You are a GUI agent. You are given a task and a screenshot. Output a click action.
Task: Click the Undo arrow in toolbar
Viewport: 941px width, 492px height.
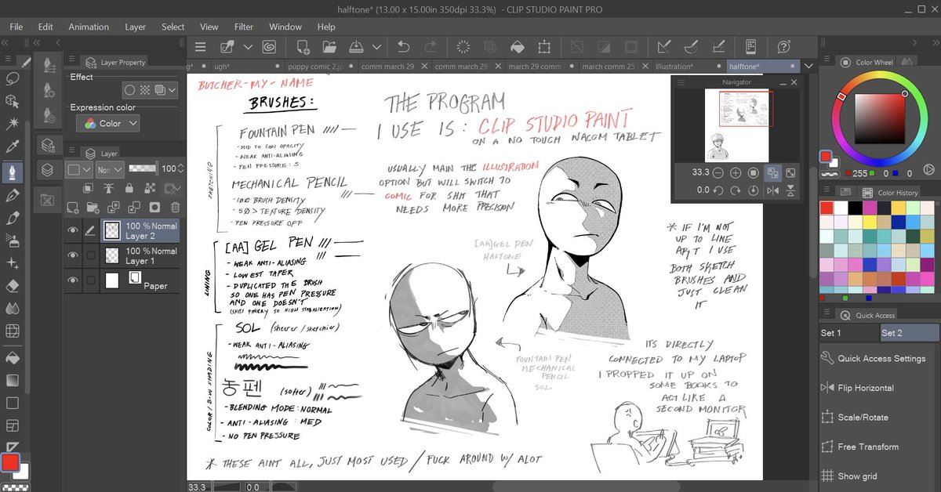404,46
